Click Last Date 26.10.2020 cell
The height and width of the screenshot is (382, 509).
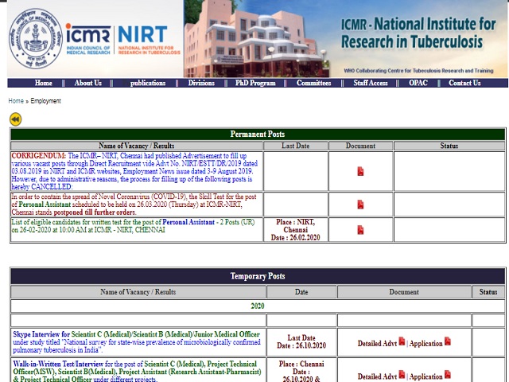pyautogui.click(x=301, y=341)
